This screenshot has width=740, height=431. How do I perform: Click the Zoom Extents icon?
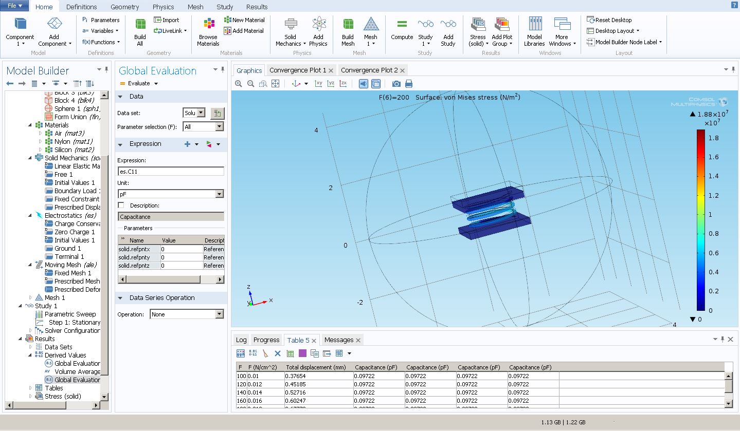click(275, 84)
